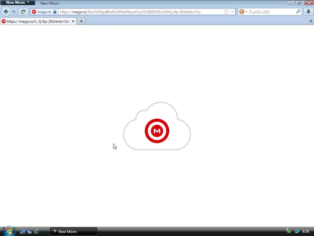Open the URL history dropdown arrow
This screenshot has width=314, height=236.
(232, 12)
